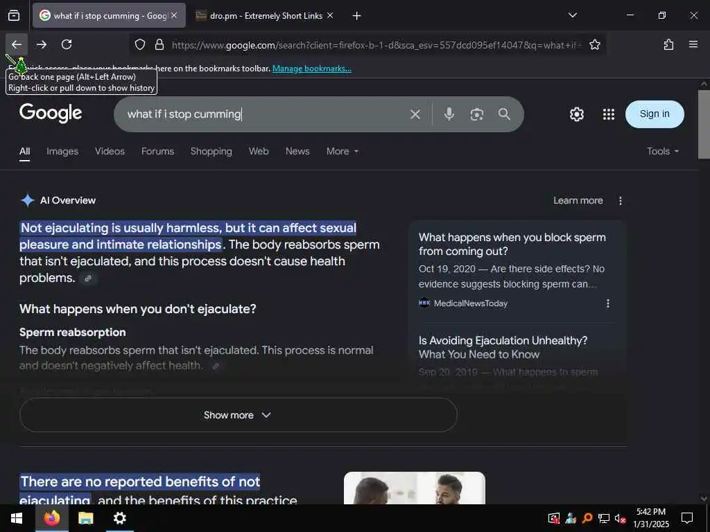Viewport: 710px width, 532px height.
Task: Open the Firefox extensions puzzle icon
Action: click(x=668, y=44)
